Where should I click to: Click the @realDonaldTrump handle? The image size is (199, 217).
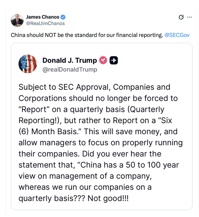pyautogui.click(x=70, y=70)
